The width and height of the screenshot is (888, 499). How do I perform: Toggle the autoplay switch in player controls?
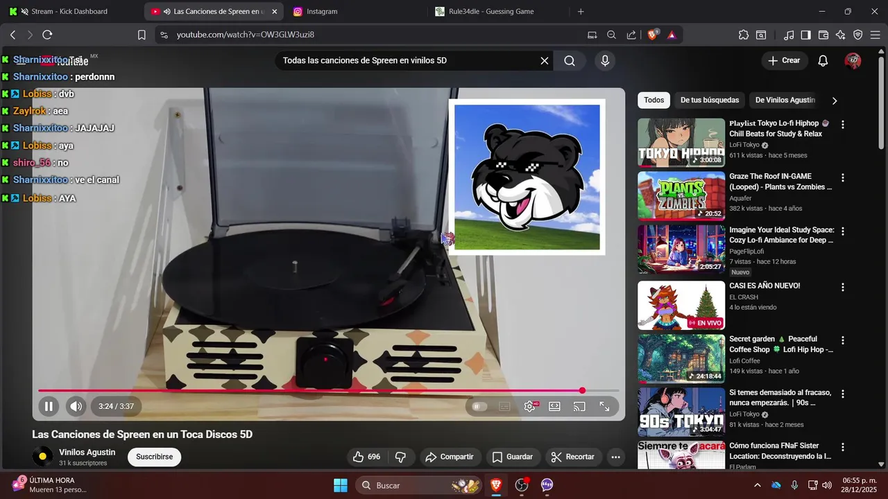[479, 407]
